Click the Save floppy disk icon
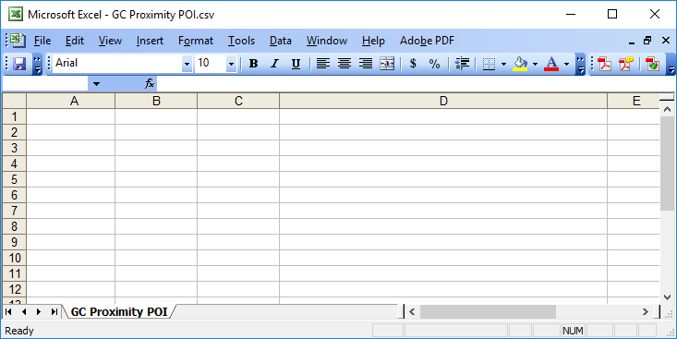Image resolution: width=677 pixels, height=339 pixels. click(x=19, y=64)
